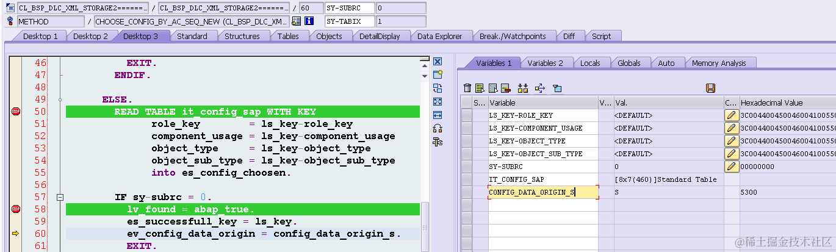Click code line READ TABLE it_config_sap
This screenshot has width=836, height=252.
[x=243, y=112]
